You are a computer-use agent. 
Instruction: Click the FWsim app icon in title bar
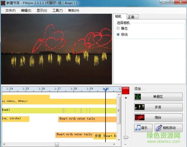[3, 3]
